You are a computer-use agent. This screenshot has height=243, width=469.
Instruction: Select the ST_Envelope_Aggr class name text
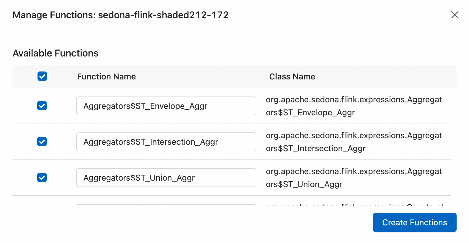coord(354,106)
